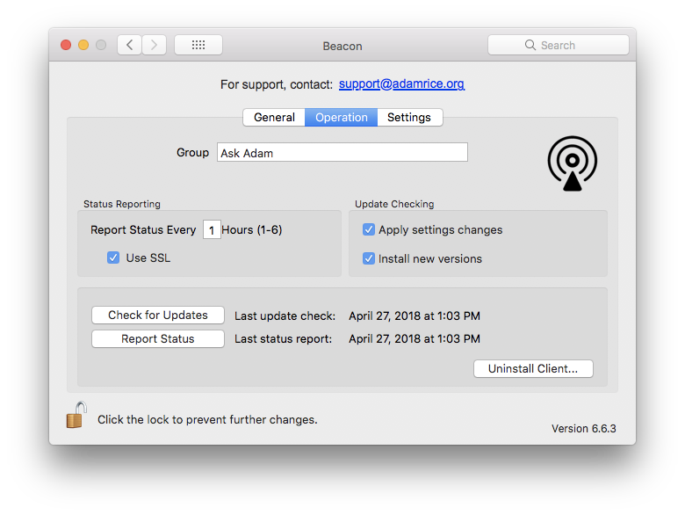Screen dimensions: 685x515
Task: Click the 'Status Reporting' section heading
Action: (x=122, y=204)
